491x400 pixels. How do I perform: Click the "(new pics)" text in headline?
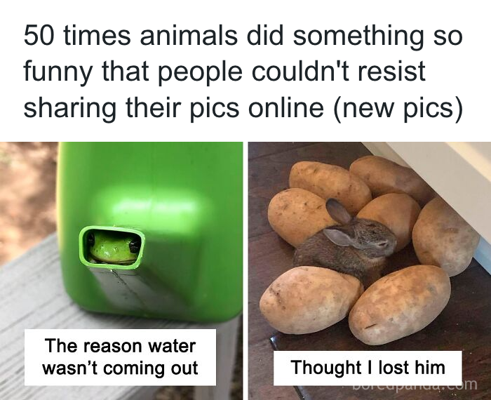(398, 108)
